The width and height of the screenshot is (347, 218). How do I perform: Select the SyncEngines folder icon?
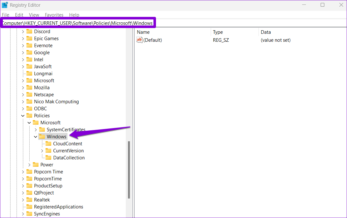[29, 214]
